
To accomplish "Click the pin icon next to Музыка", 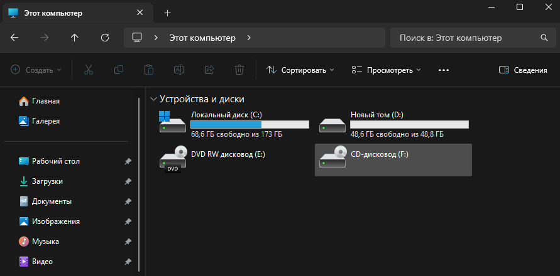I will [128, 242].
